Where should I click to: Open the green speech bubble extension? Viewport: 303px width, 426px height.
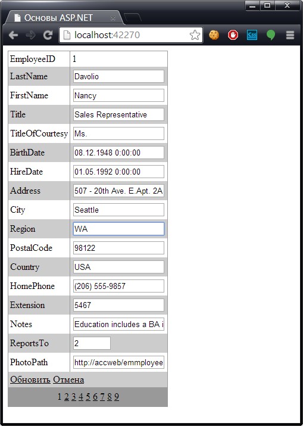(x=271, y=35)
